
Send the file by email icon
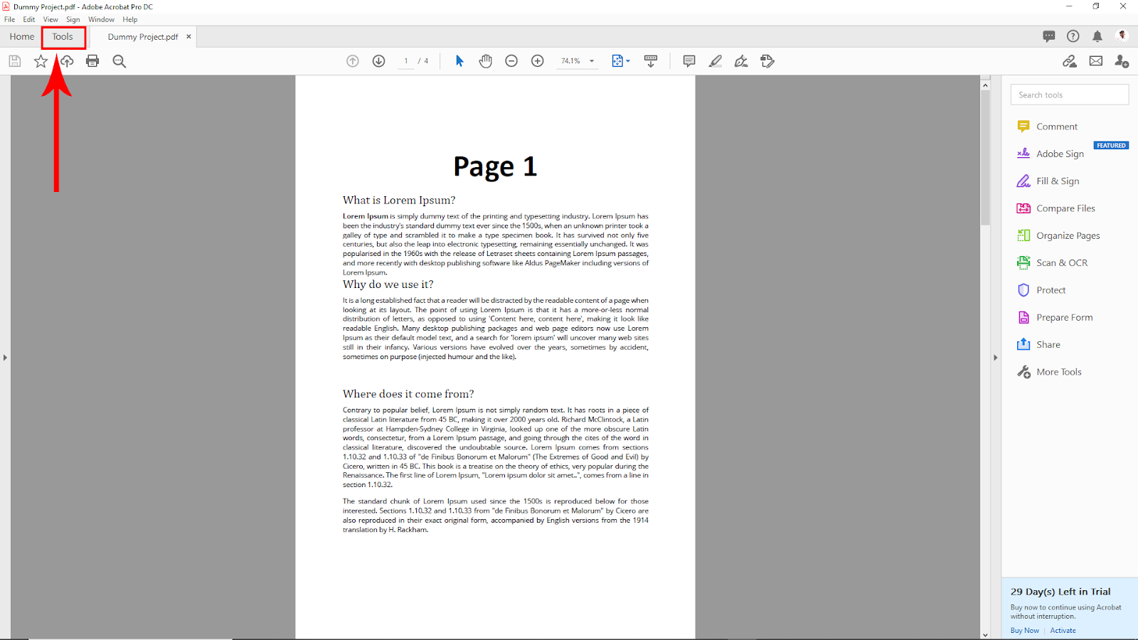tap(1096, 61)
